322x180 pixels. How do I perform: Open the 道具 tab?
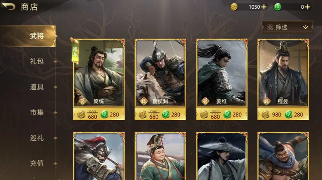click(37, 87)
